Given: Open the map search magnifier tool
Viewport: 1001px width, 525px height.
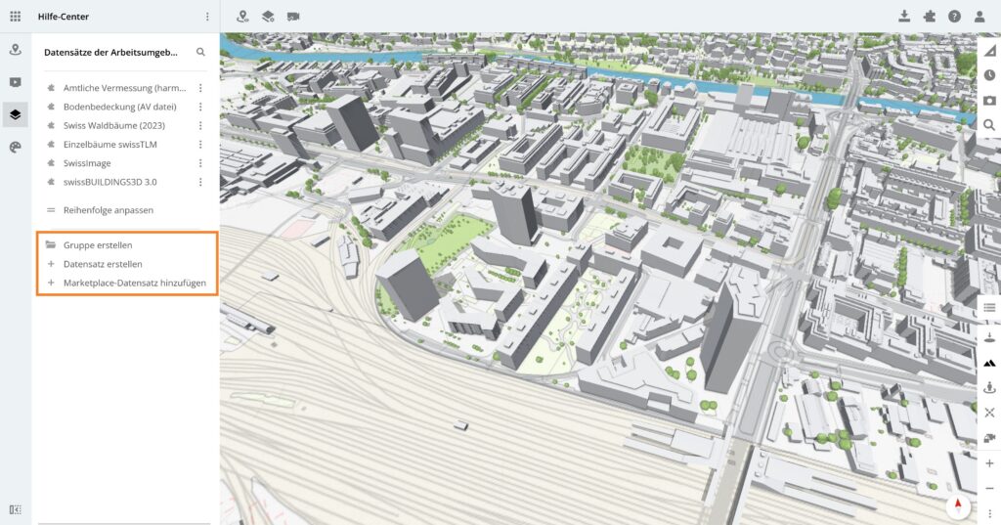Looking at the screenshot, I should [x=989, y=125].
